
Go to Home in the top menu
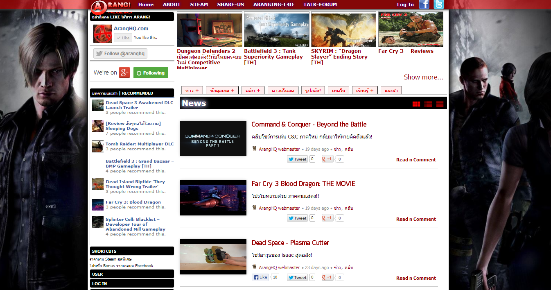click(x=146, y=5)
